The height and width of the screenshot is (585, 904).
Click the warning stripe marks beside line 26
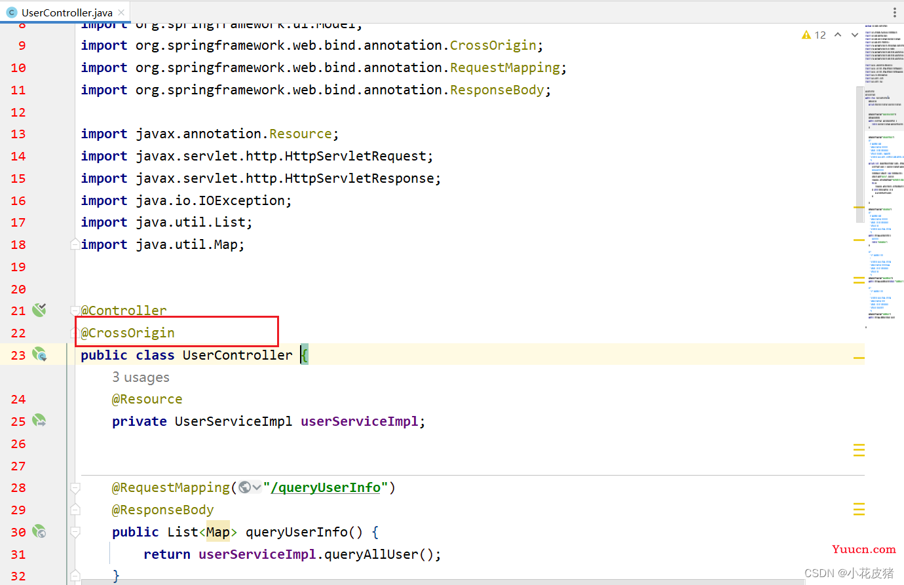(x=859, y=450)
